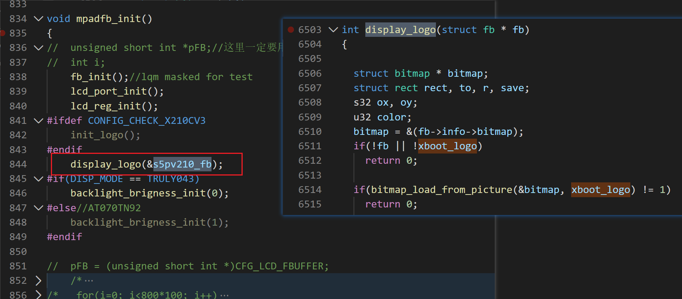Image resolution: width=682 pixels, height=299 pixels.
Task: Click the #endif on line 843
Action: [65, 150]
